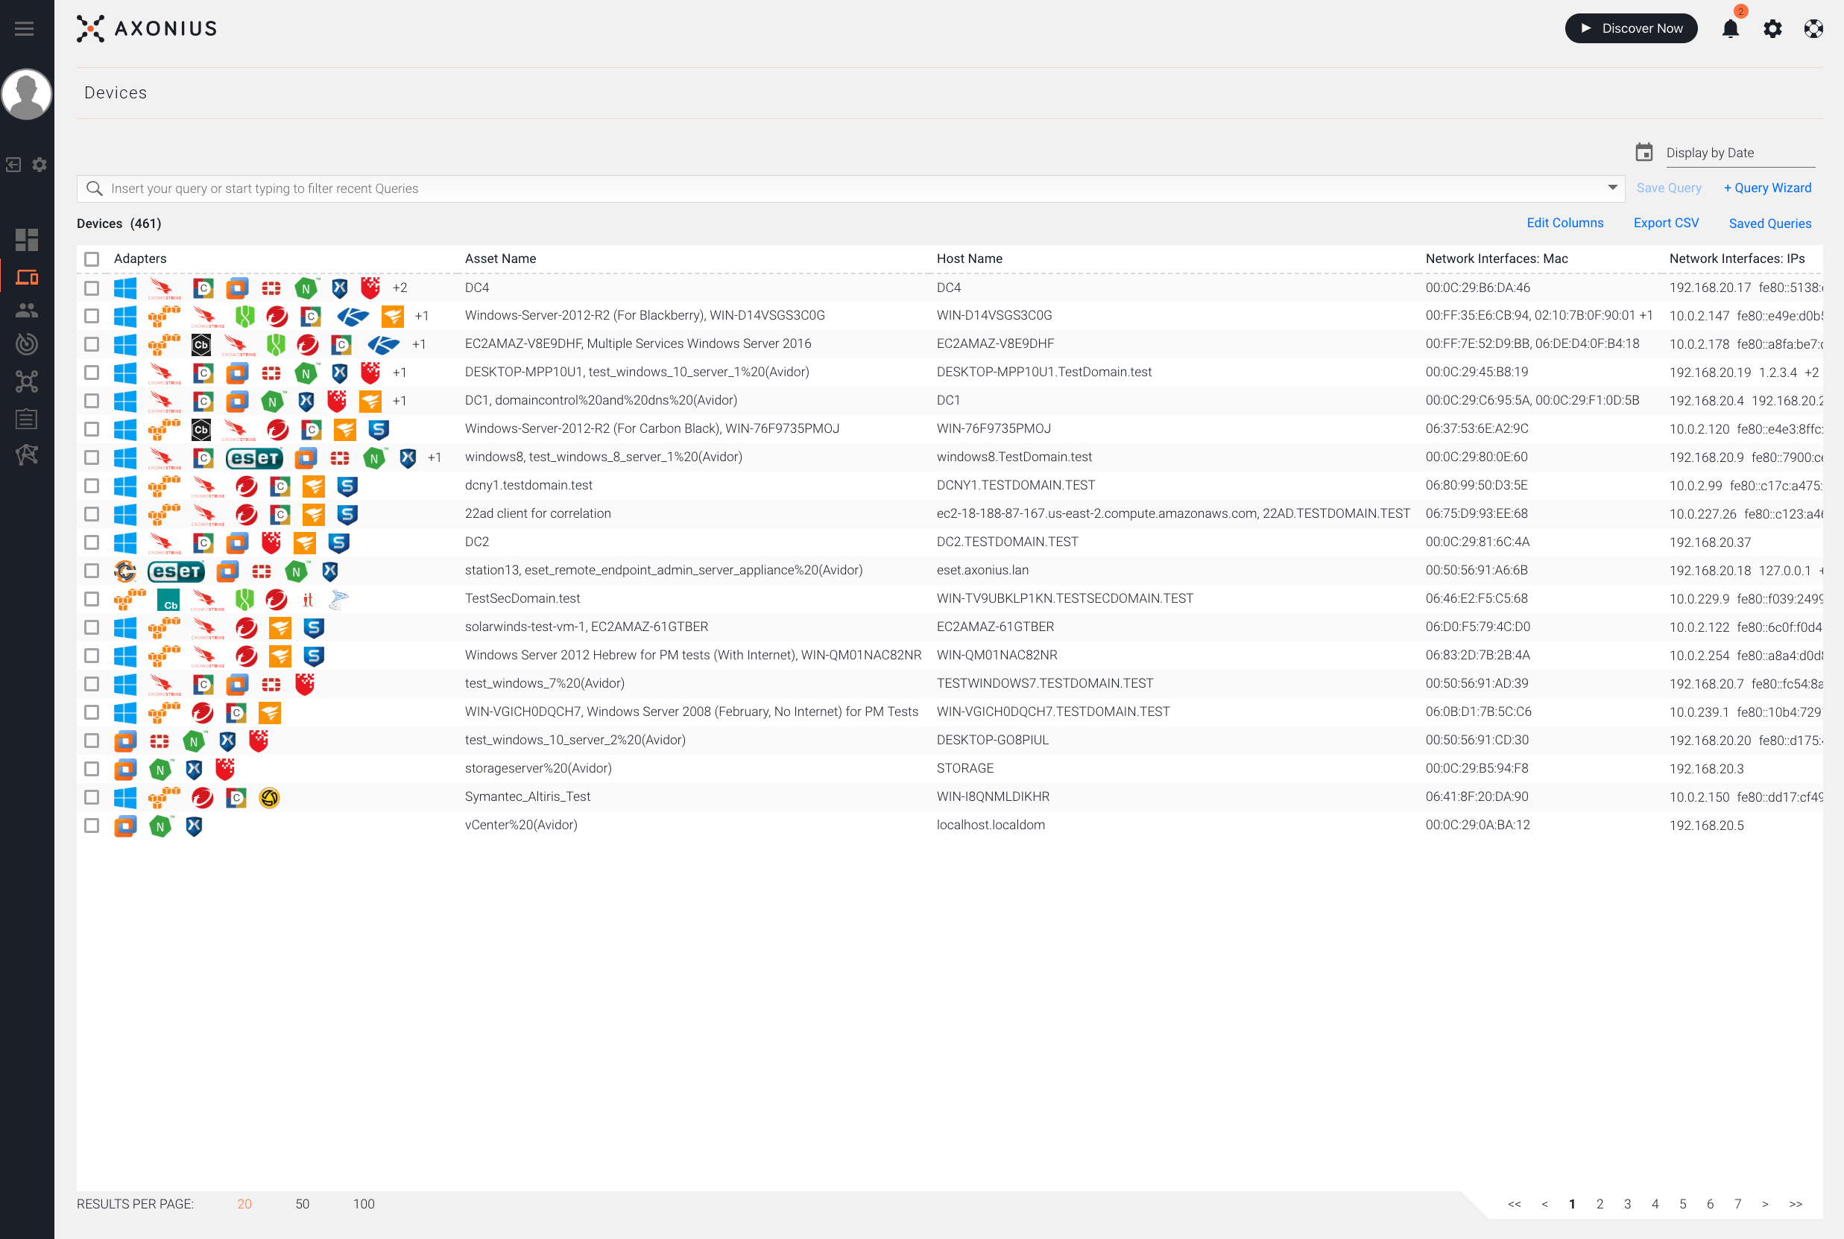This screenshot has width=1844, height=1239.
Task: Open Devices page icon in sidebar
Action: point(27,277)
